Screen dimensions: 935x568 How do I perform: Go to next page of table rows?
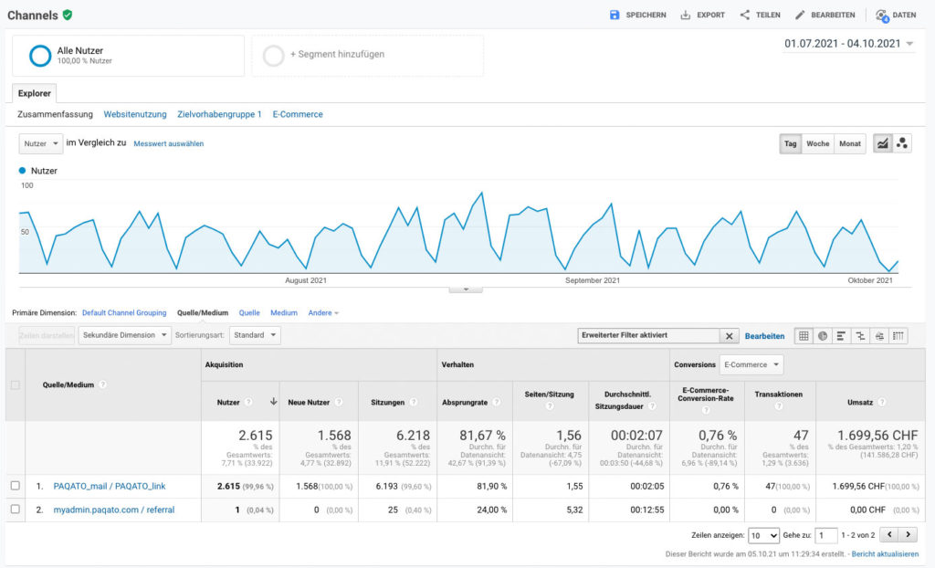click(x=908, y=535)
